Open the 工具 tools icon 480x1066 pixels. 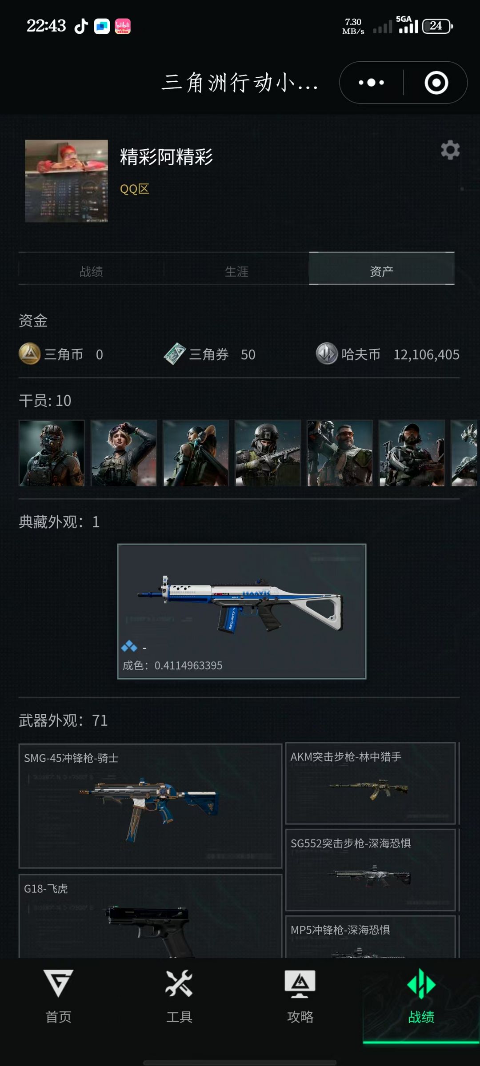point(179,983)
